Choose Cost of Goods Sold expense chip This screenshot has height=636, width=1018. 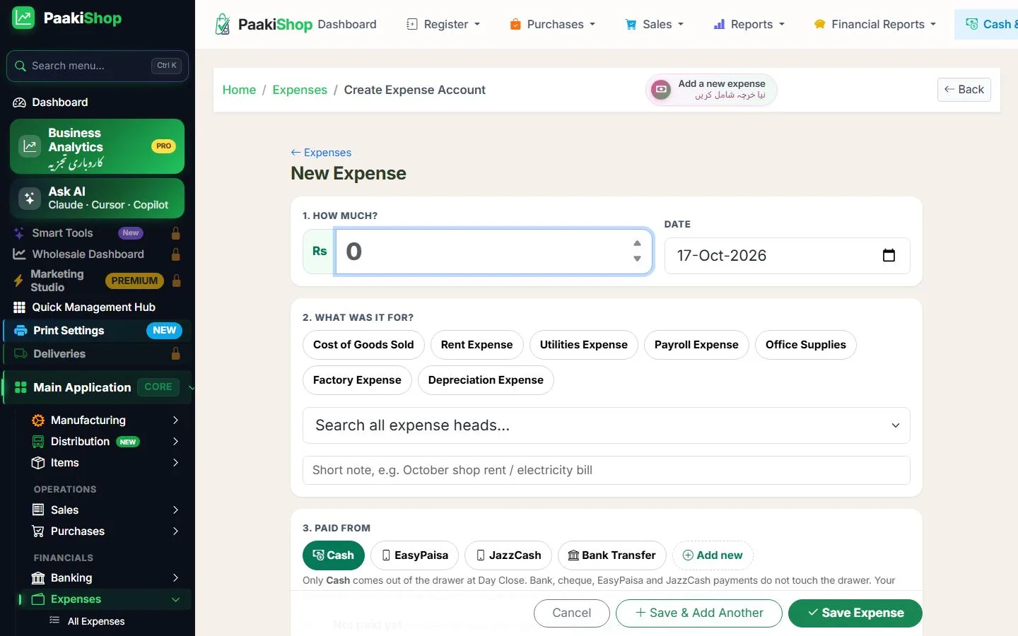click(x=363, y=345)
